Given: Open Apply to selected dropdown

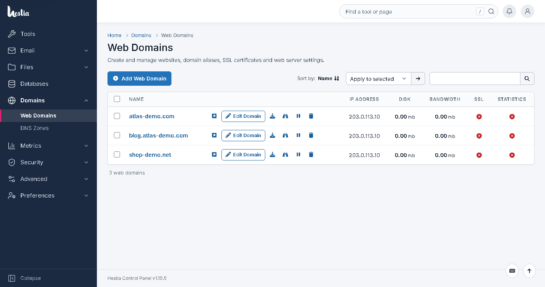Looking at the screenshot, I should (x=378, y=79).
